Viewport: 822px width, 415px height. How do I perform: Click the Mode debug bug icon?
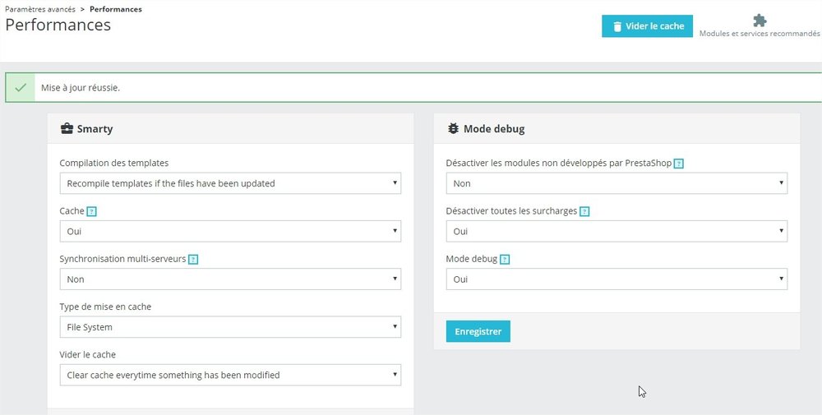tap(453, 128)
